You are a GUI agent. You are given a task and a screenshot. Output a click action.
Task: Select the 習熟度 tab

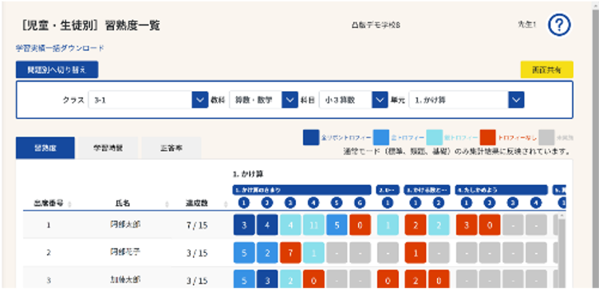click(x=45, y=148)
